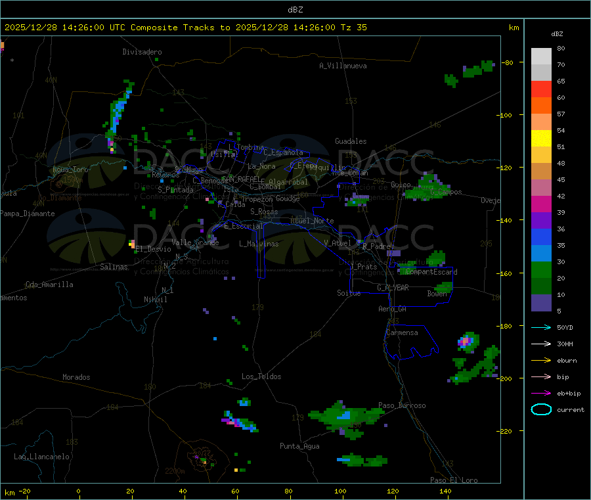The height and width of the screenshot is (500, 591).
Task: Click the Soitue map label
Action: tap(349, 293)
